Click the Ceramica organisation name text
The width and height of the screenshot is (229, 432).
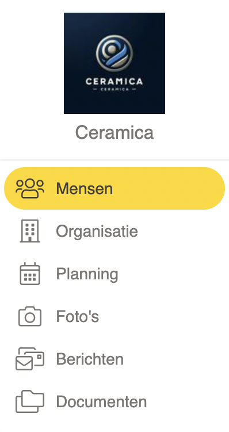[114, 132]
